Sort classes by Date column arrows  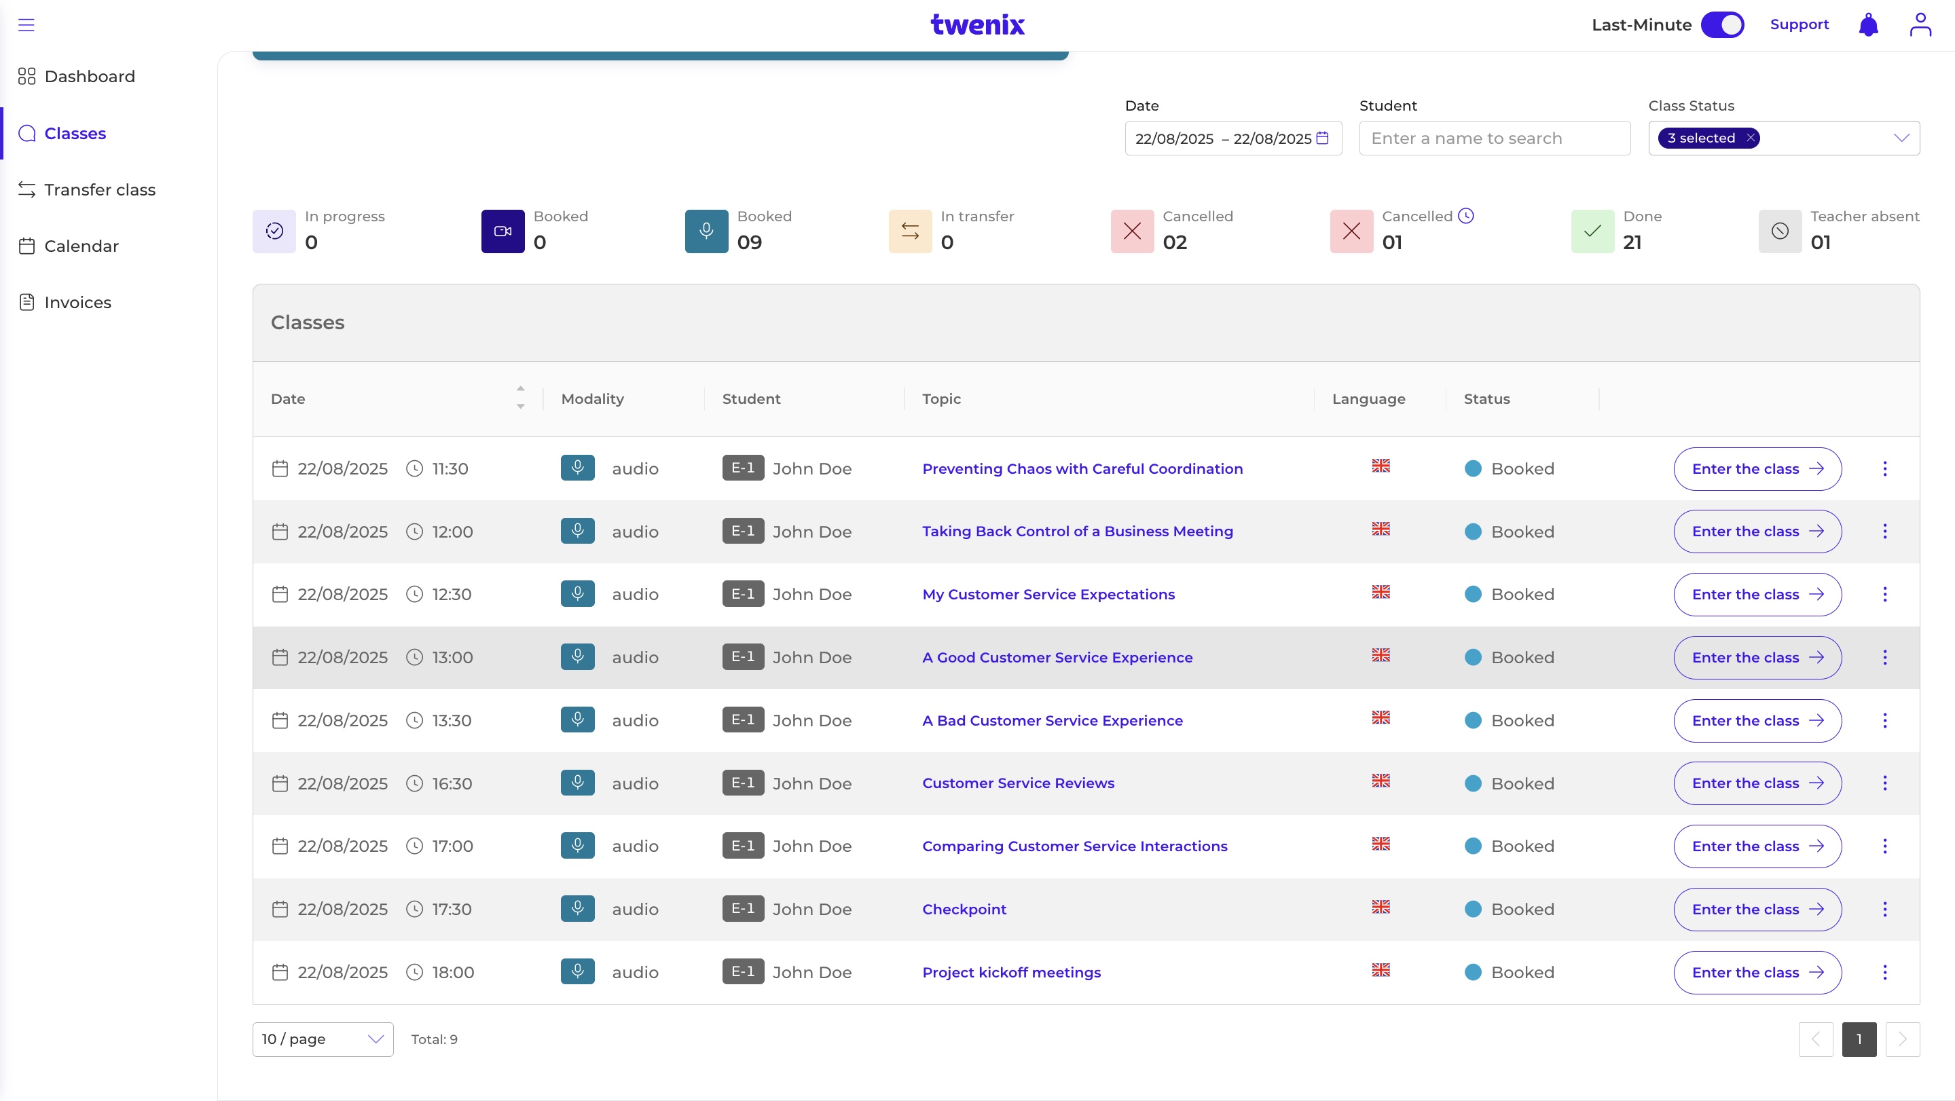520,398
